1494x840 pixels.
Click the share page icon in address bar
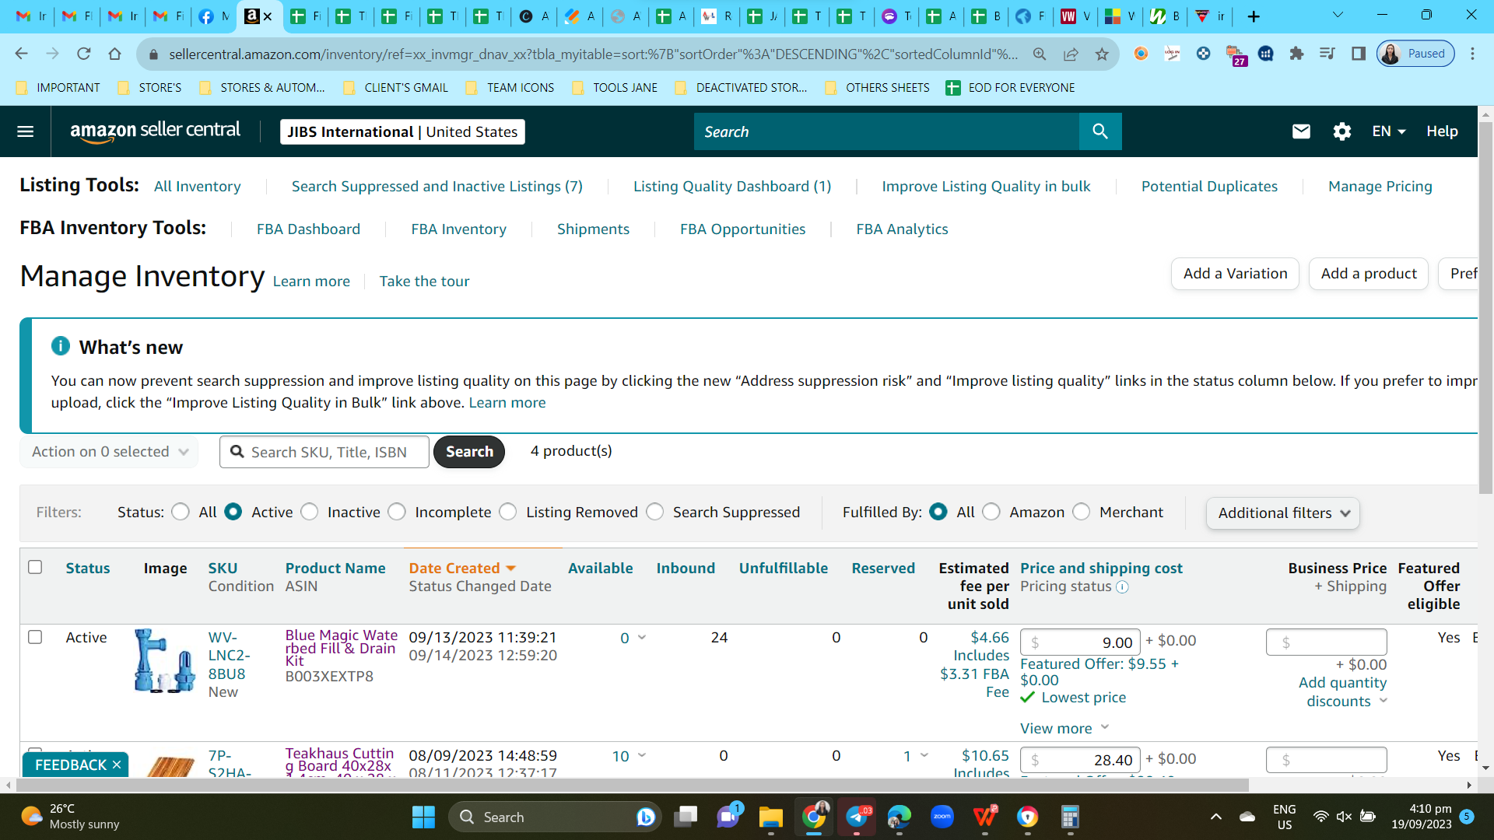click(x=1071, y=54)
